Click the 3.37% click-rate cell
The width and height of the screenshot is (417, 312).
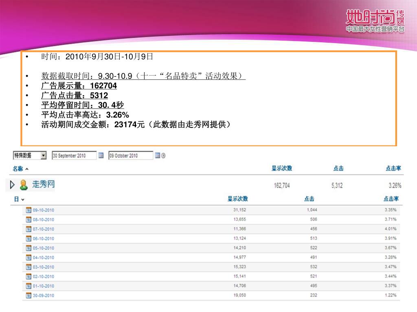coord(391,286)
